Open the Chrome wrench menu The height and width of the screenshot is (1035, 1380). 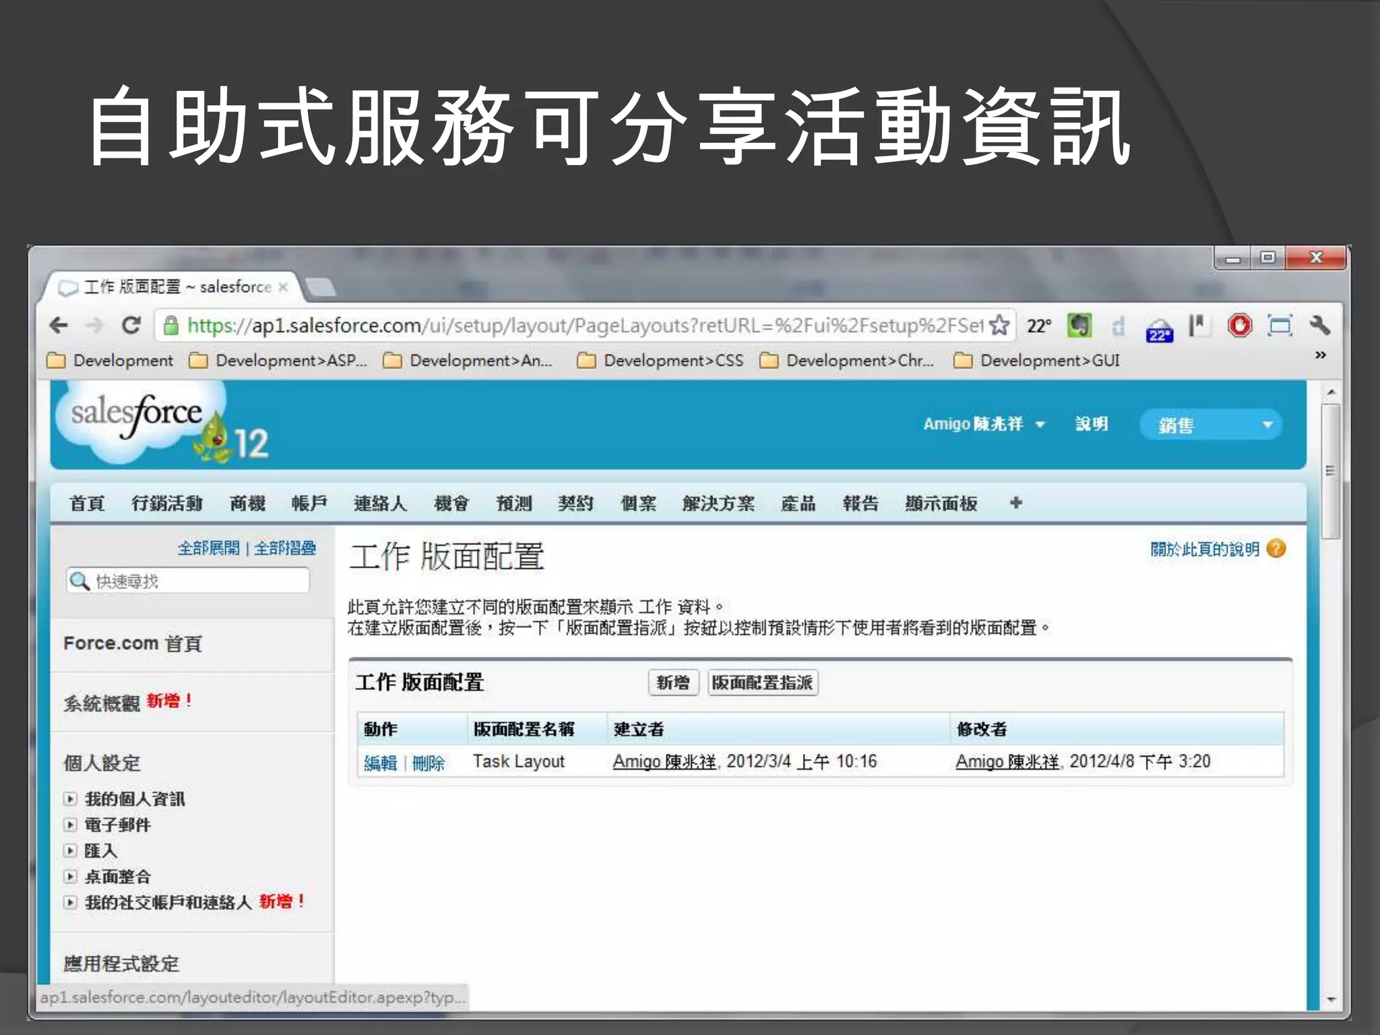click(x=1319, y=325)
